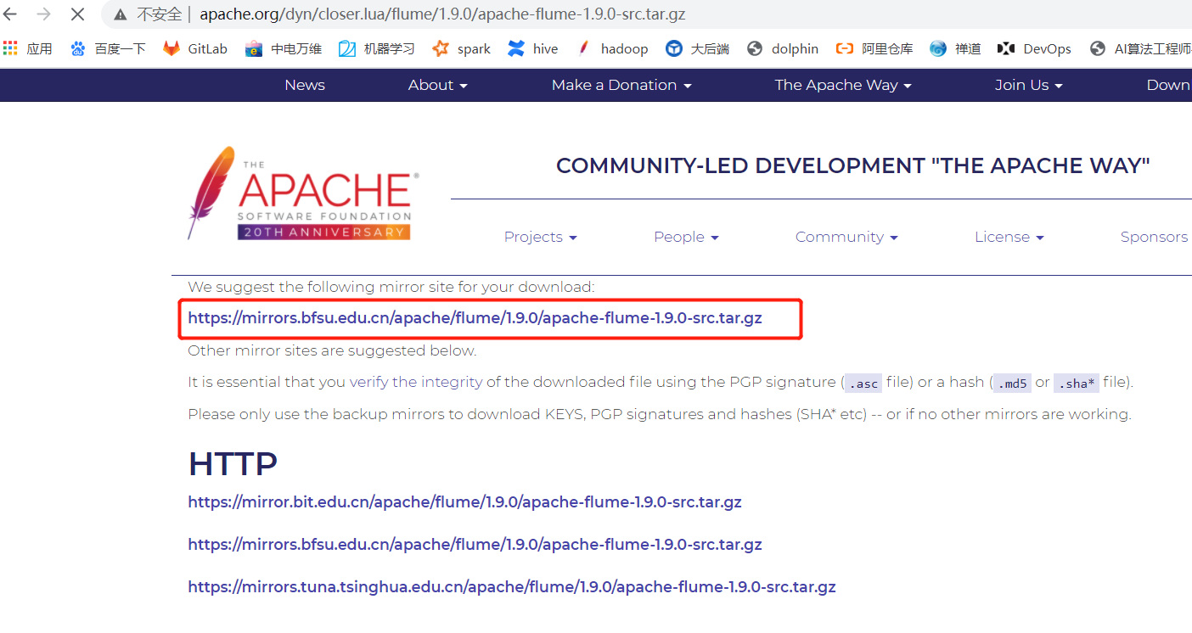Viewport: 1192px width, 633px height.
Task: Click the Sponsors navigation link
Action: point(1154,237)
